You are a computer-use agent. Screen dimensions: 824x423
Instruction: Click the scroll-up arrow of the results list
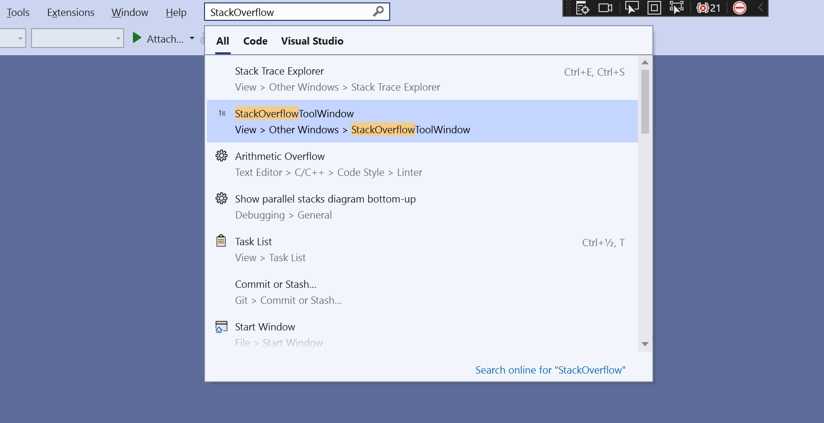645,63
